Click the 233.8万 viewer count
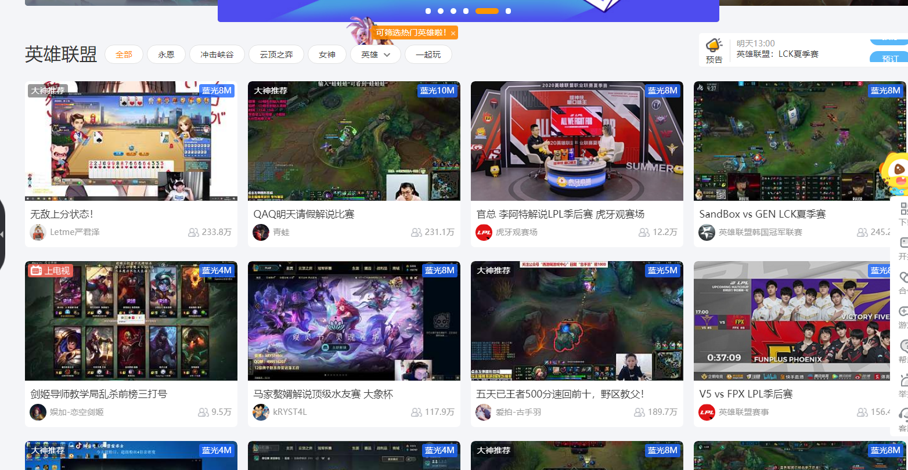The image size is (908, 470). 210,232
